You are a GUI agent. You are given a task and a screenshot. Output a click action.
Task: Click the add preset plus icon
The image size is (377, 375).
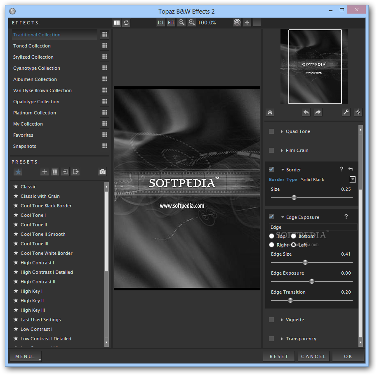click(x=45, y=172)
